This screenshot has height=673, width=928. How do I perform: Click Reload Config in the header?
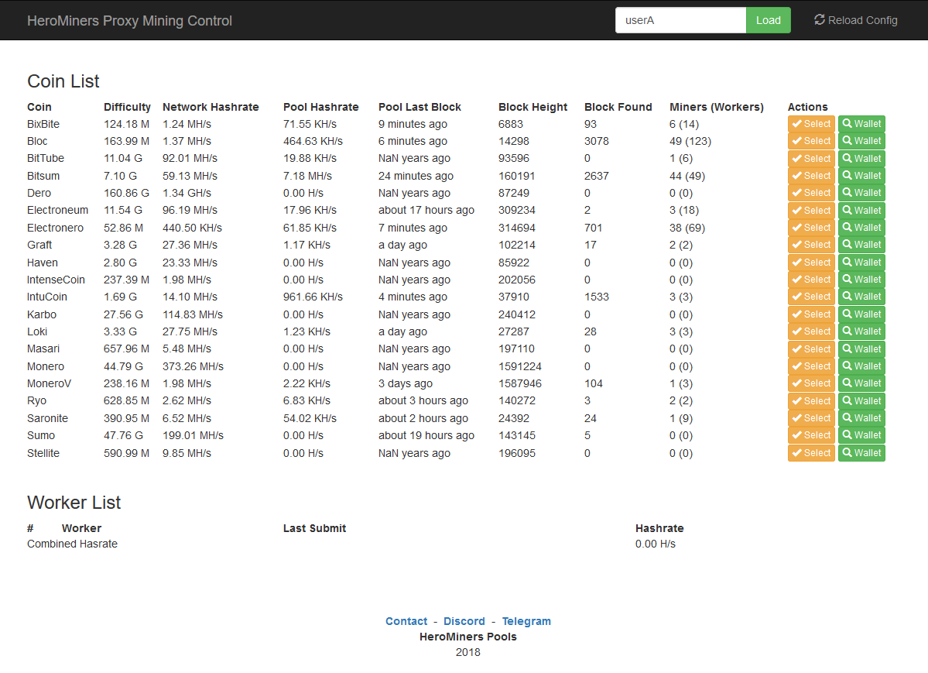click(856, 20)
